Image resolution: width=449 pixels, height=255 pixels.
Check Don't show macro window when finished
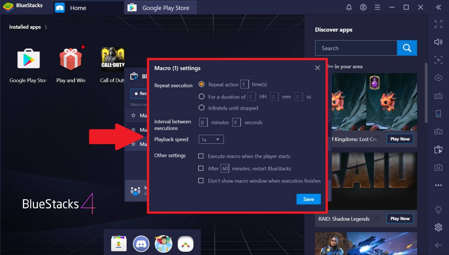[201, 181]
